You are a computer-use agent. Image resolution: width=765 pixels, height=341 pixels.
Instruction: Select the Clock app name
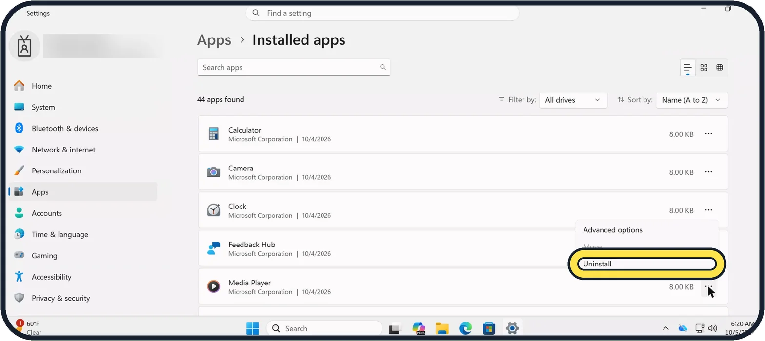pyautogui.click(x=237, y=207)
